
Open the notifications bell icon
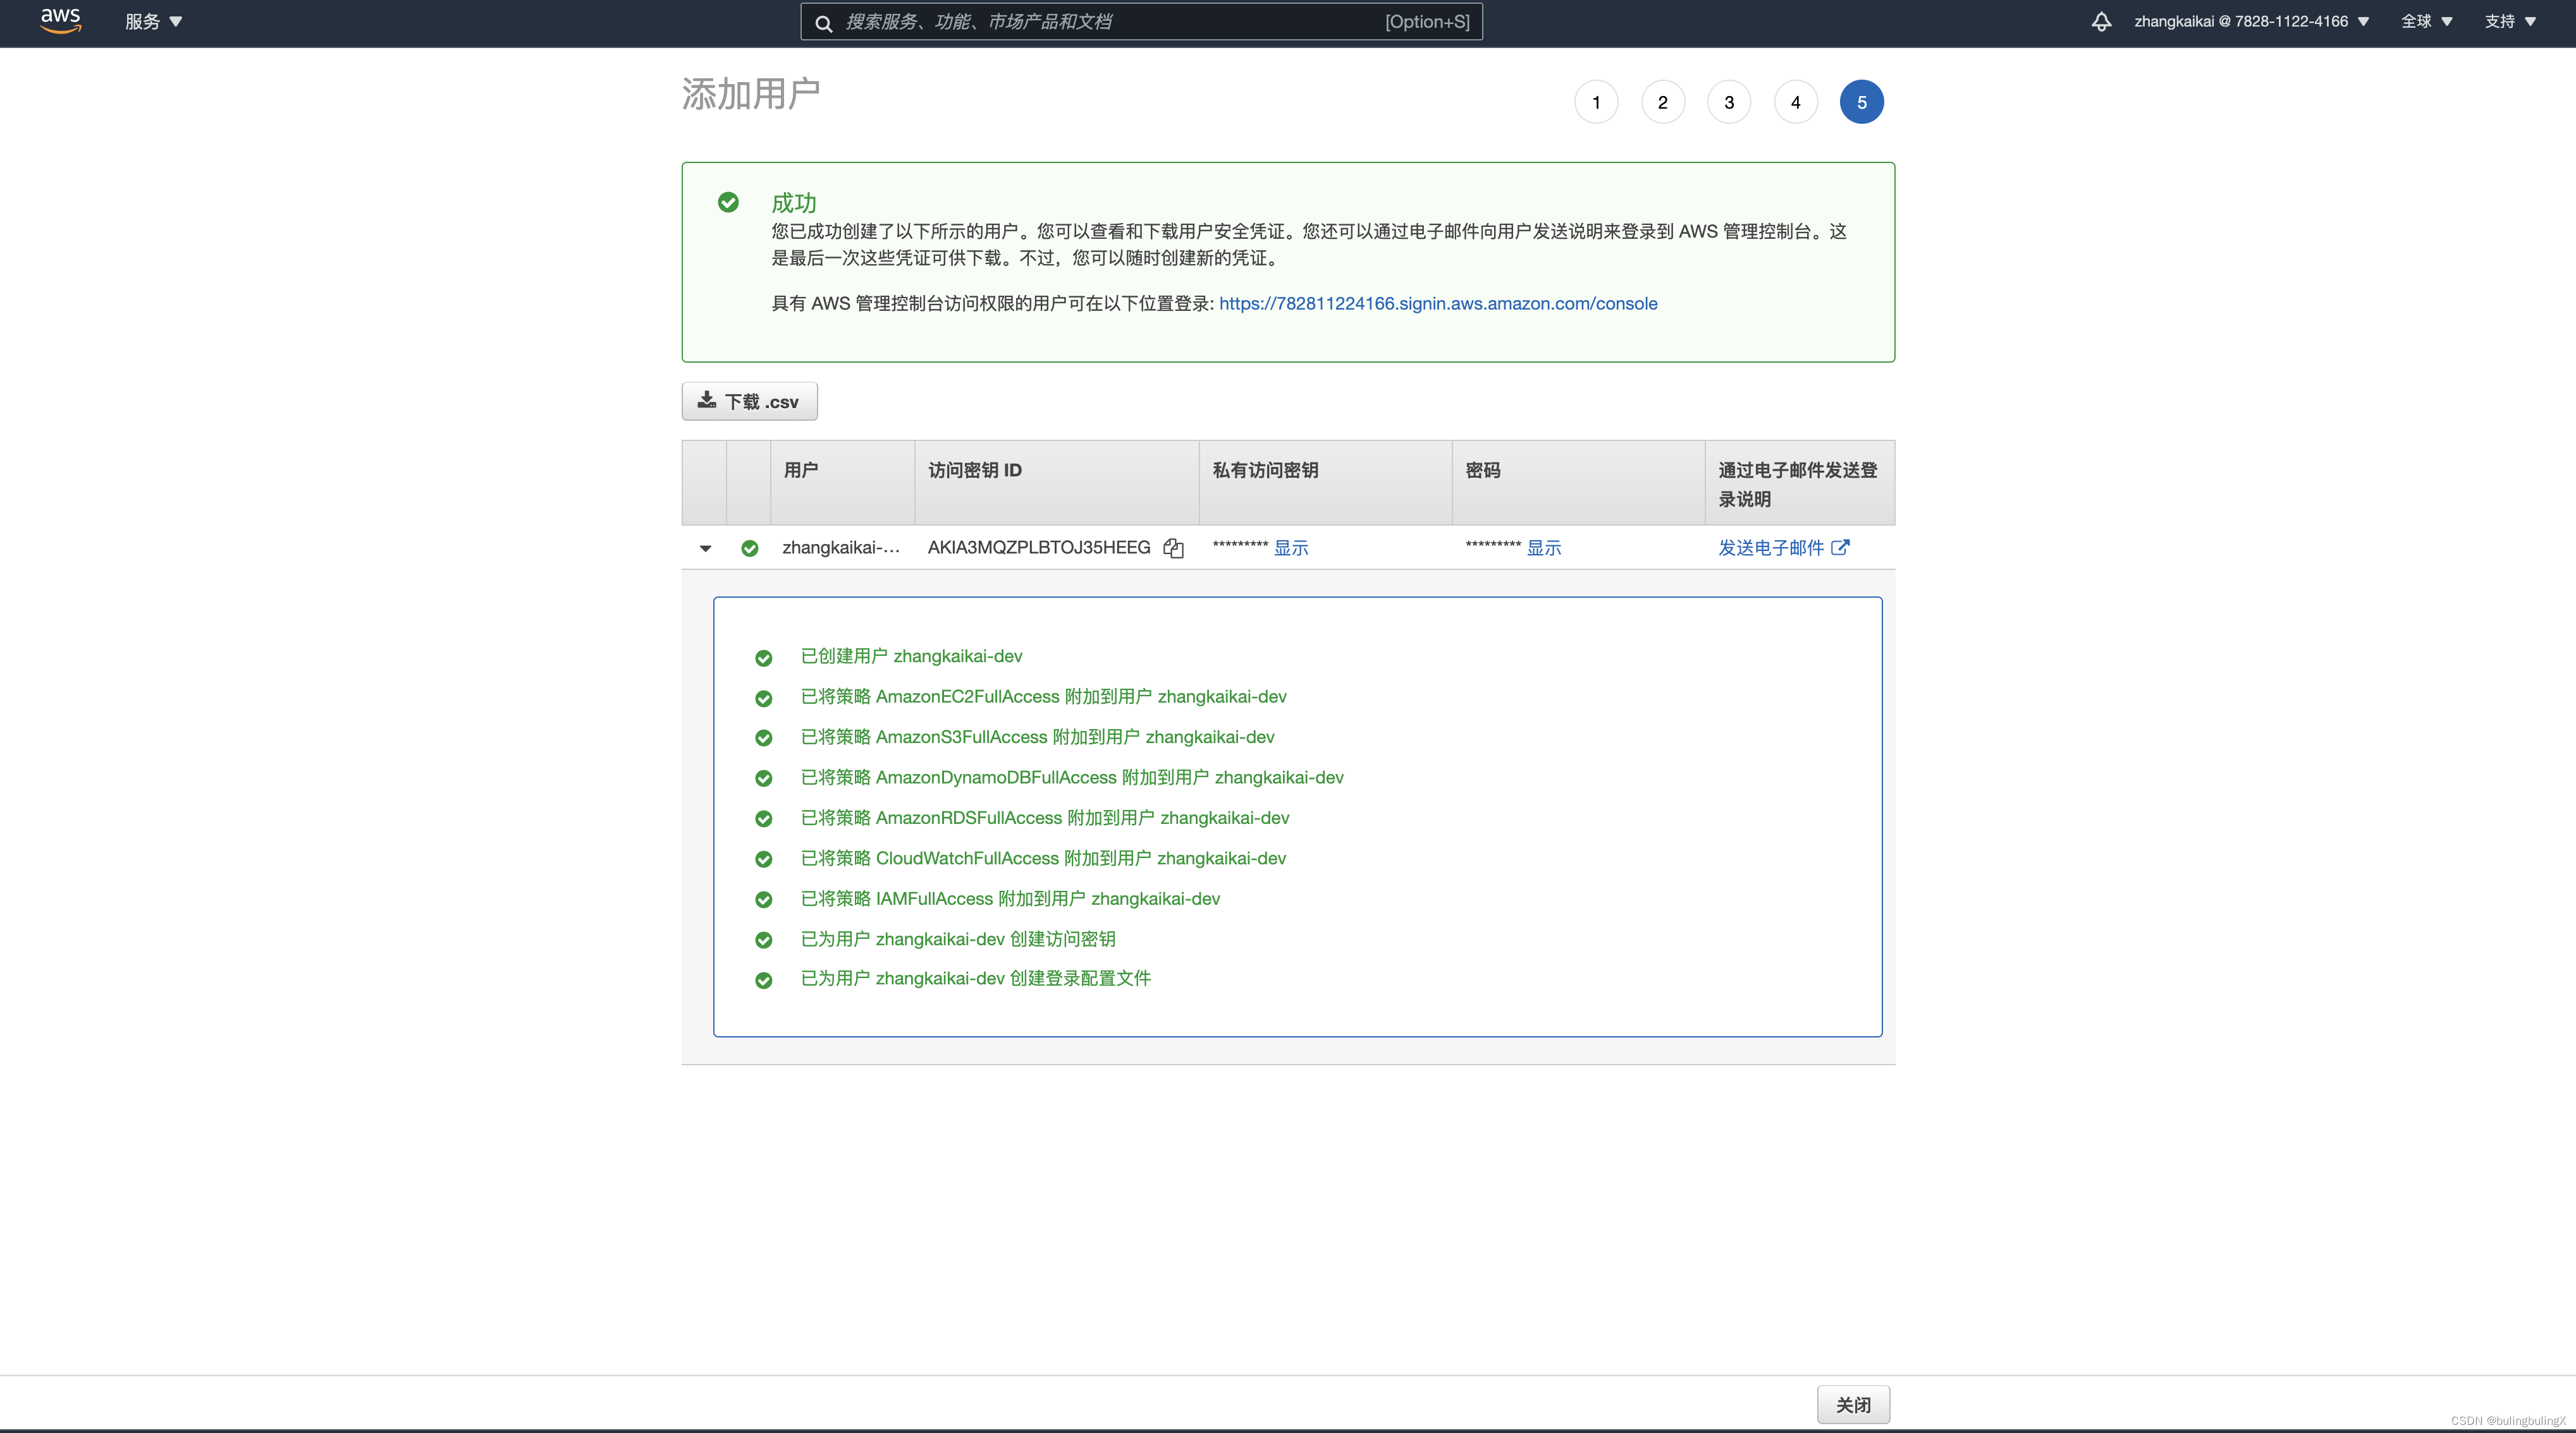pos(2101,21)
